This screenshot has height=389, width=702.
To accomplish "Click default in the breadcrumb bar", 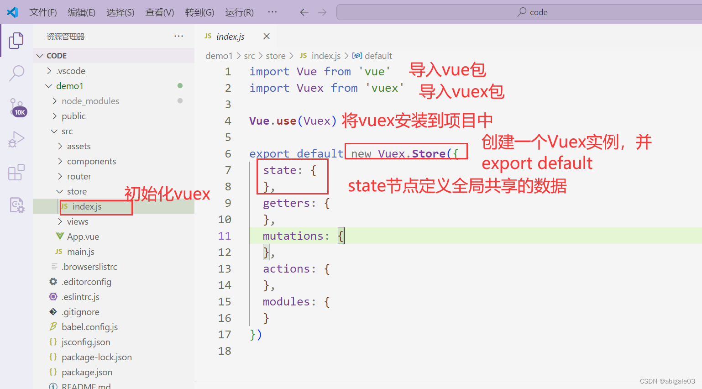I will click(377, 55).
